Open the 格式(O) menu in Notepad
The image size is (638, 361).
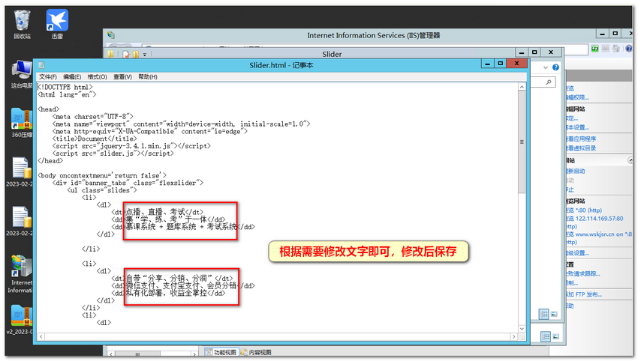coord(98,76)
